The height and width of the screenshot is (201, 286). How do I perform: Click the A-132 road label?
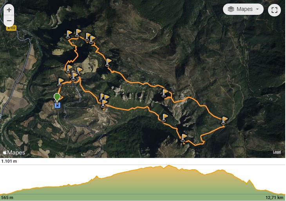[x=11, y=28]
